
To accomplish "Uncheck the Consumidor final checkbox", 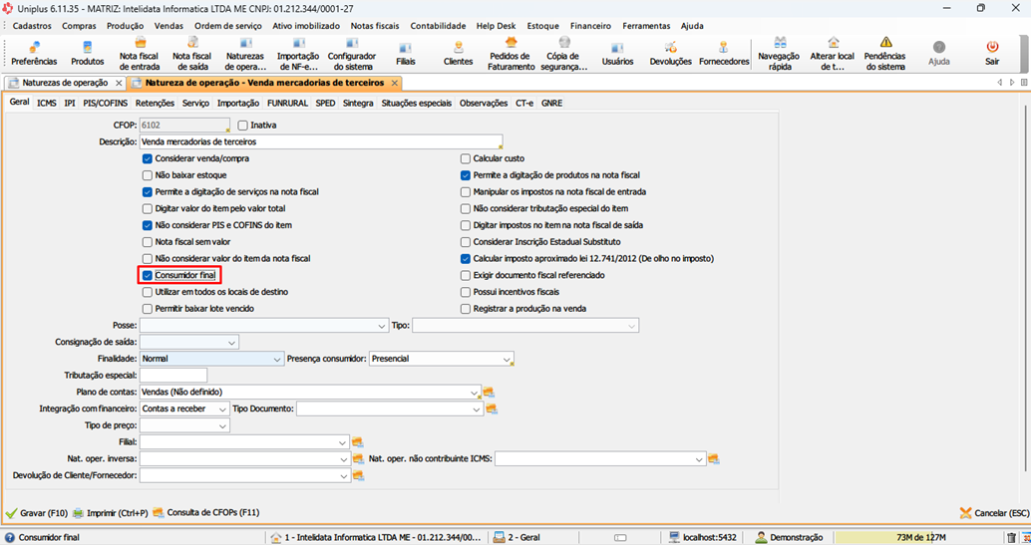I will [x=148, y=275].
